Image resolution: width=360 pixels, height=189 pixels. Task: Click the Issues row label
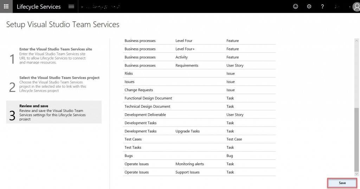click(129, 82)
